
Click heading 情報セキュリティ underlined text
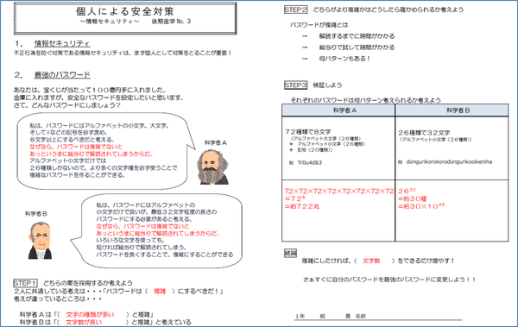(x=62, y=43)
